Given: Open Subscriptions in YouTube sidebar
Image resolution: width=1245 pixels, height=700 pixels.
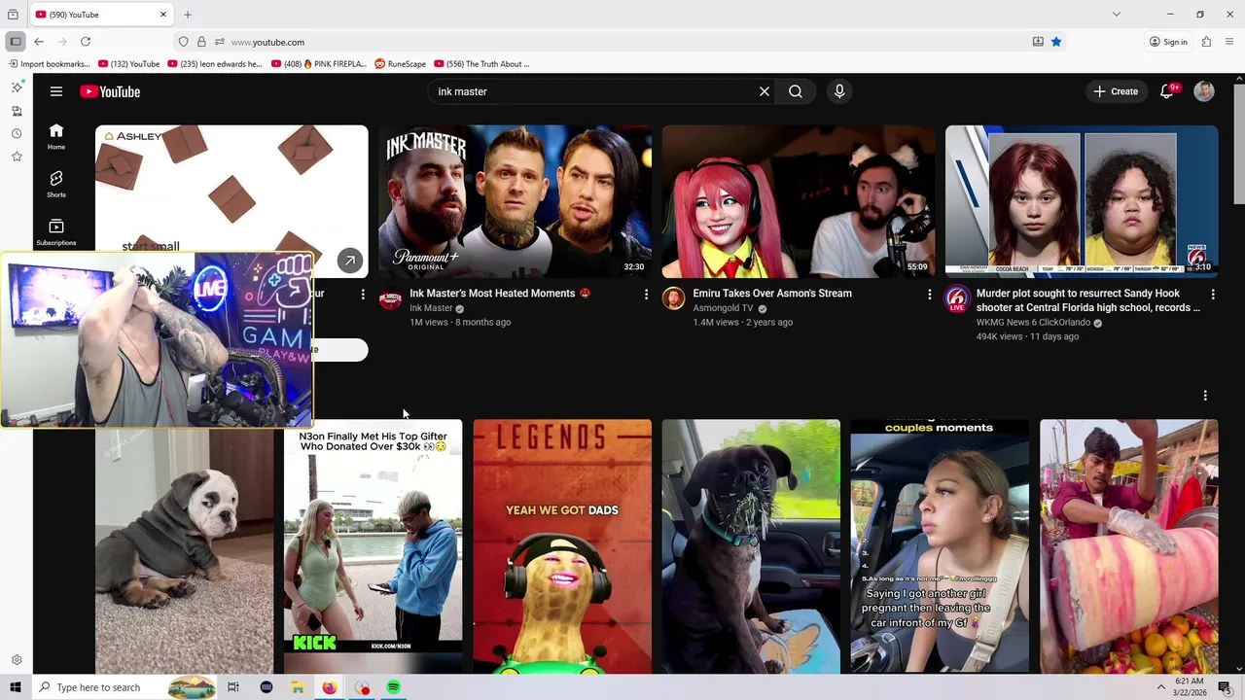Looking at the screenshot, I should (56, 231).
